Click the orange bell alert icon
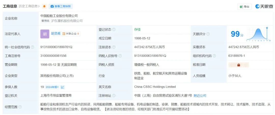The height and width of the screenshot is (115, 275). pos(44,6)
